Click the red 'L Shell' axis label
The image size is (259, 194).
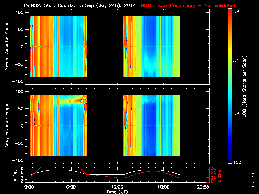point(220,175)
